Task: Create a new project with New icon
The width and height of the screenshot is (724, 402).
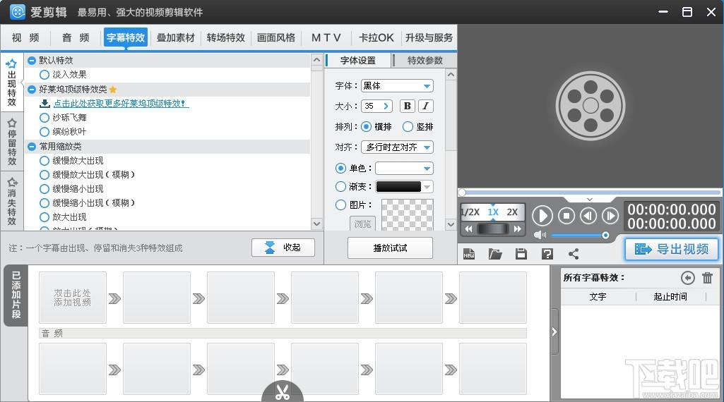Action: pyautogui.click(x=469, y=254)
